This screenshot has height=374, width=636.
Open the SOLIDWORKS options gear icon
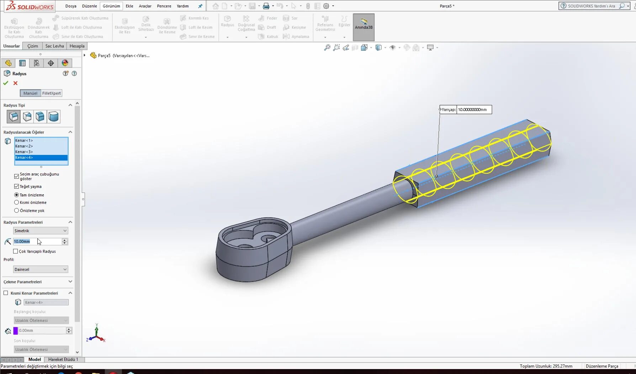326,6
